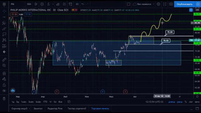The image size is (201, 113).
Task: Select the brush drawing tool
Action: 4,29
